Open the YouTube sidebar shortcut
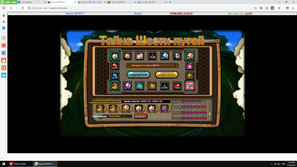 point(4,45)
